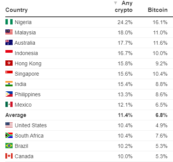The height and width of the screenshot is (162, 173).
Task: Sort table by Country column header
Action: point(16,10)
